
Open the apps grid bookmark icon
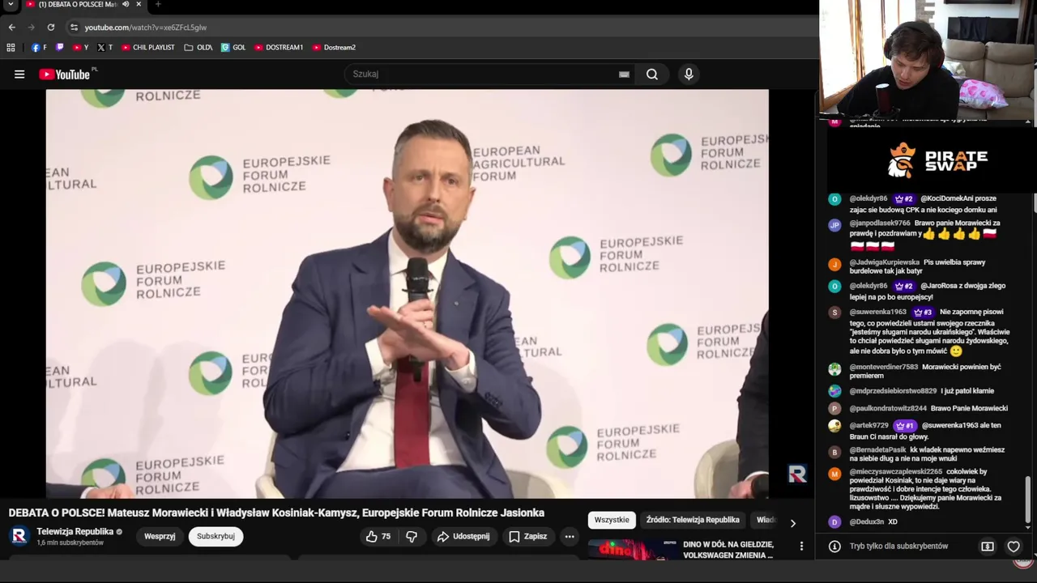11,48
